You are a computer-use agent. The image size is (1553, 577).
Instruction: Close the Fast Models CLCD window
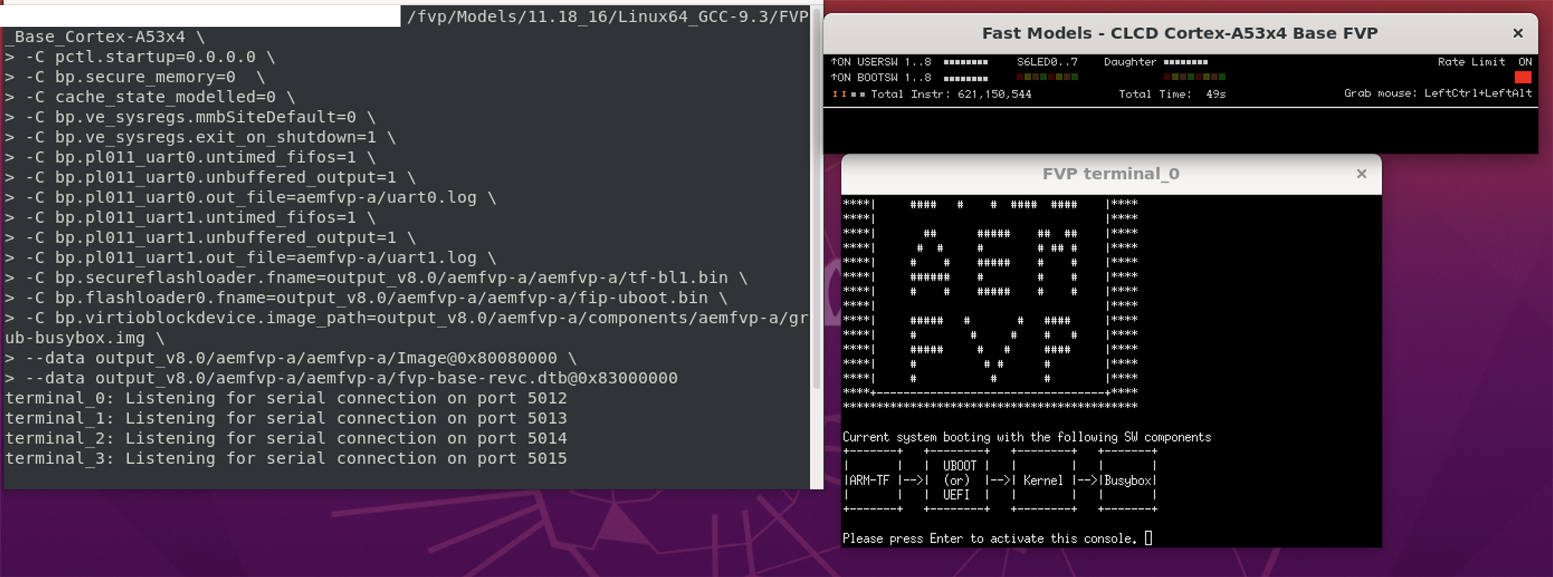(1517, 33)
